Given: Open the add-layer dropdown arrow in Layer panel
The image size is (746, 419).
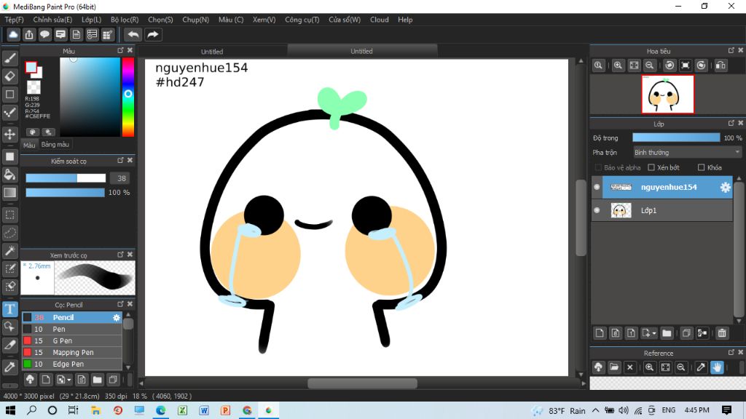Looking at the screenshot, I should tap(654, 333).
